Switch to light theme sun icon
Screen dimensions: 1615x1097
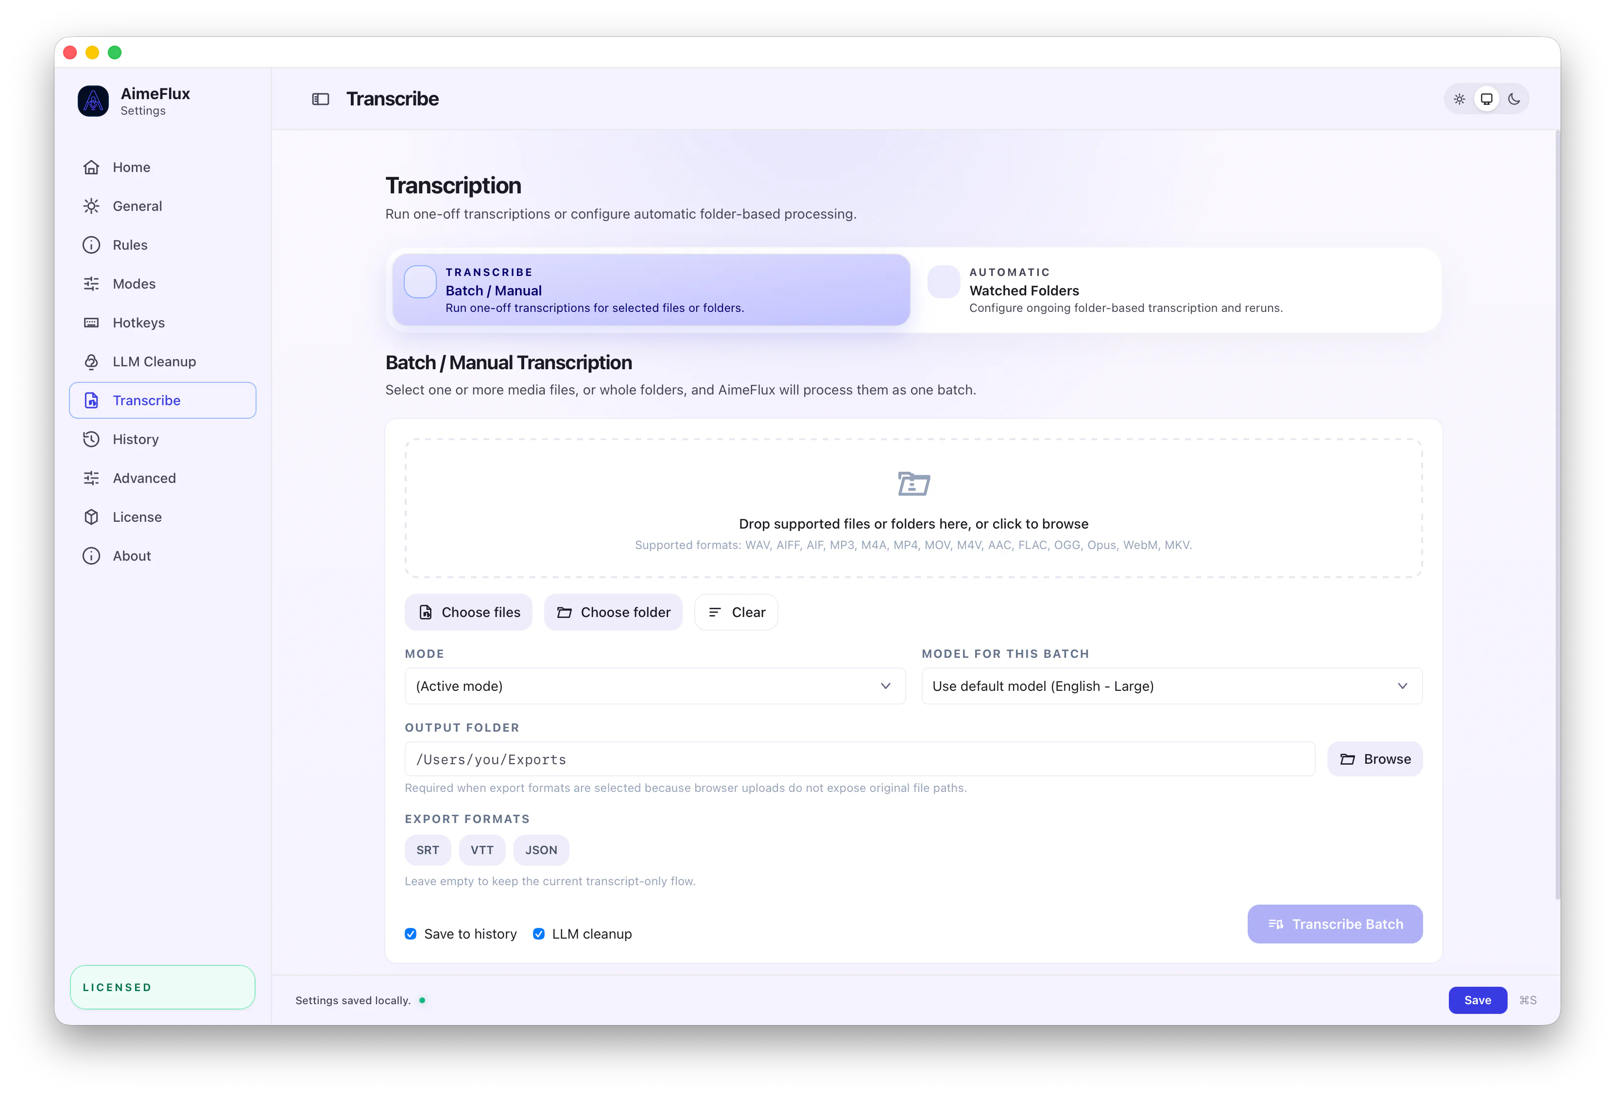[x=1460, y=99]
